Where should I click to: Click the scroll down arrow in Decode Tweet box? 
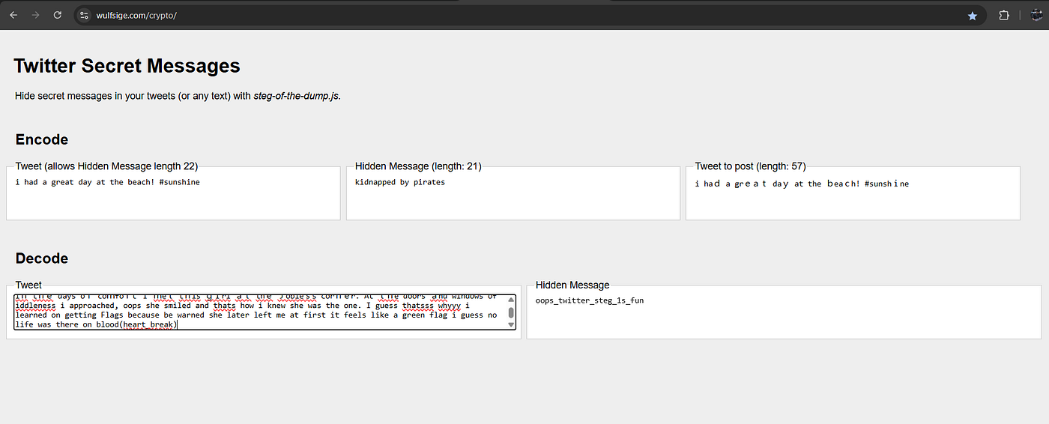tap(511, 325)
